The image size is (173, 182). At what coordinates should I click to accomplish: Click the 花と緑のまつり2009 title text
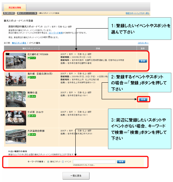point(38,54)
